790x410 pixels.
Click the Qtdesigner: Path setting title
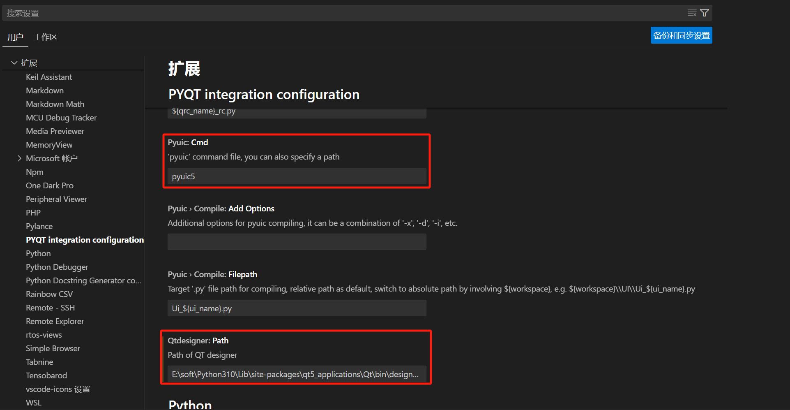(x=198, y=341)
